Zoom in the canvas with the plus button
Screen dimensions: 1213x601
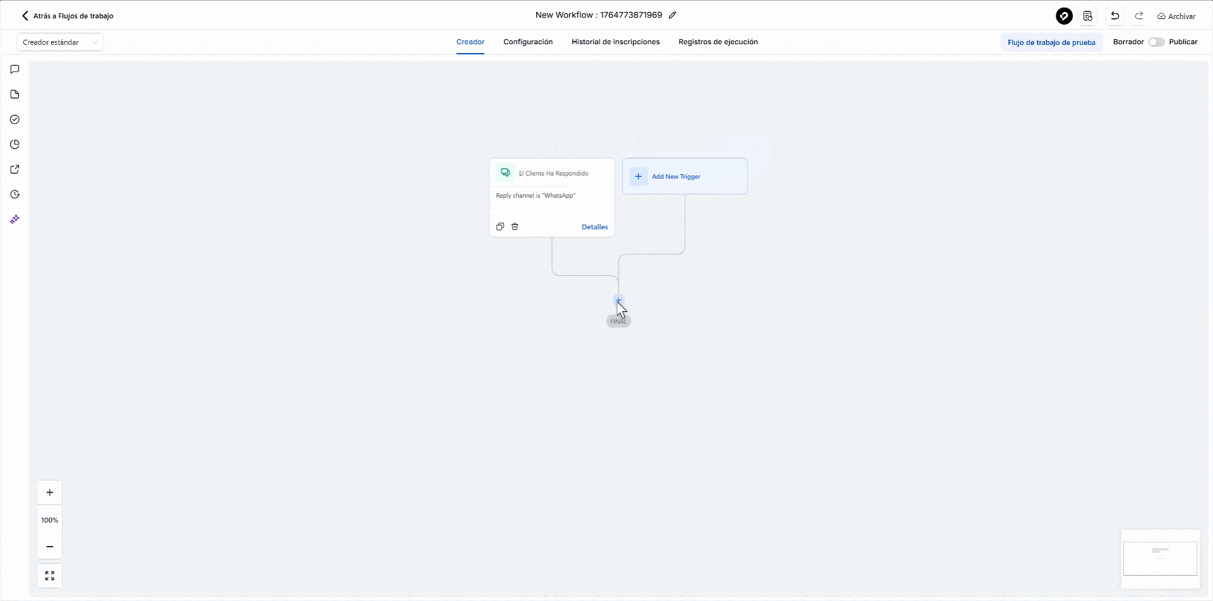pyautogui.click(x=50, y=492)
